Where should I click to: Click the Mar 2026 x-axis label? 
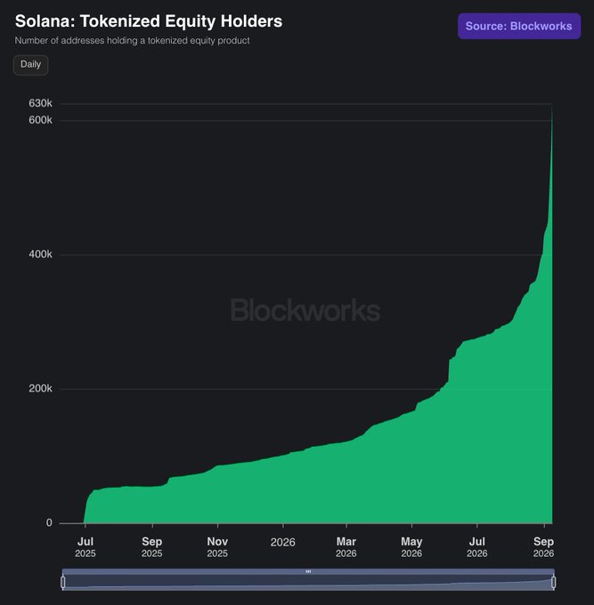346,547
